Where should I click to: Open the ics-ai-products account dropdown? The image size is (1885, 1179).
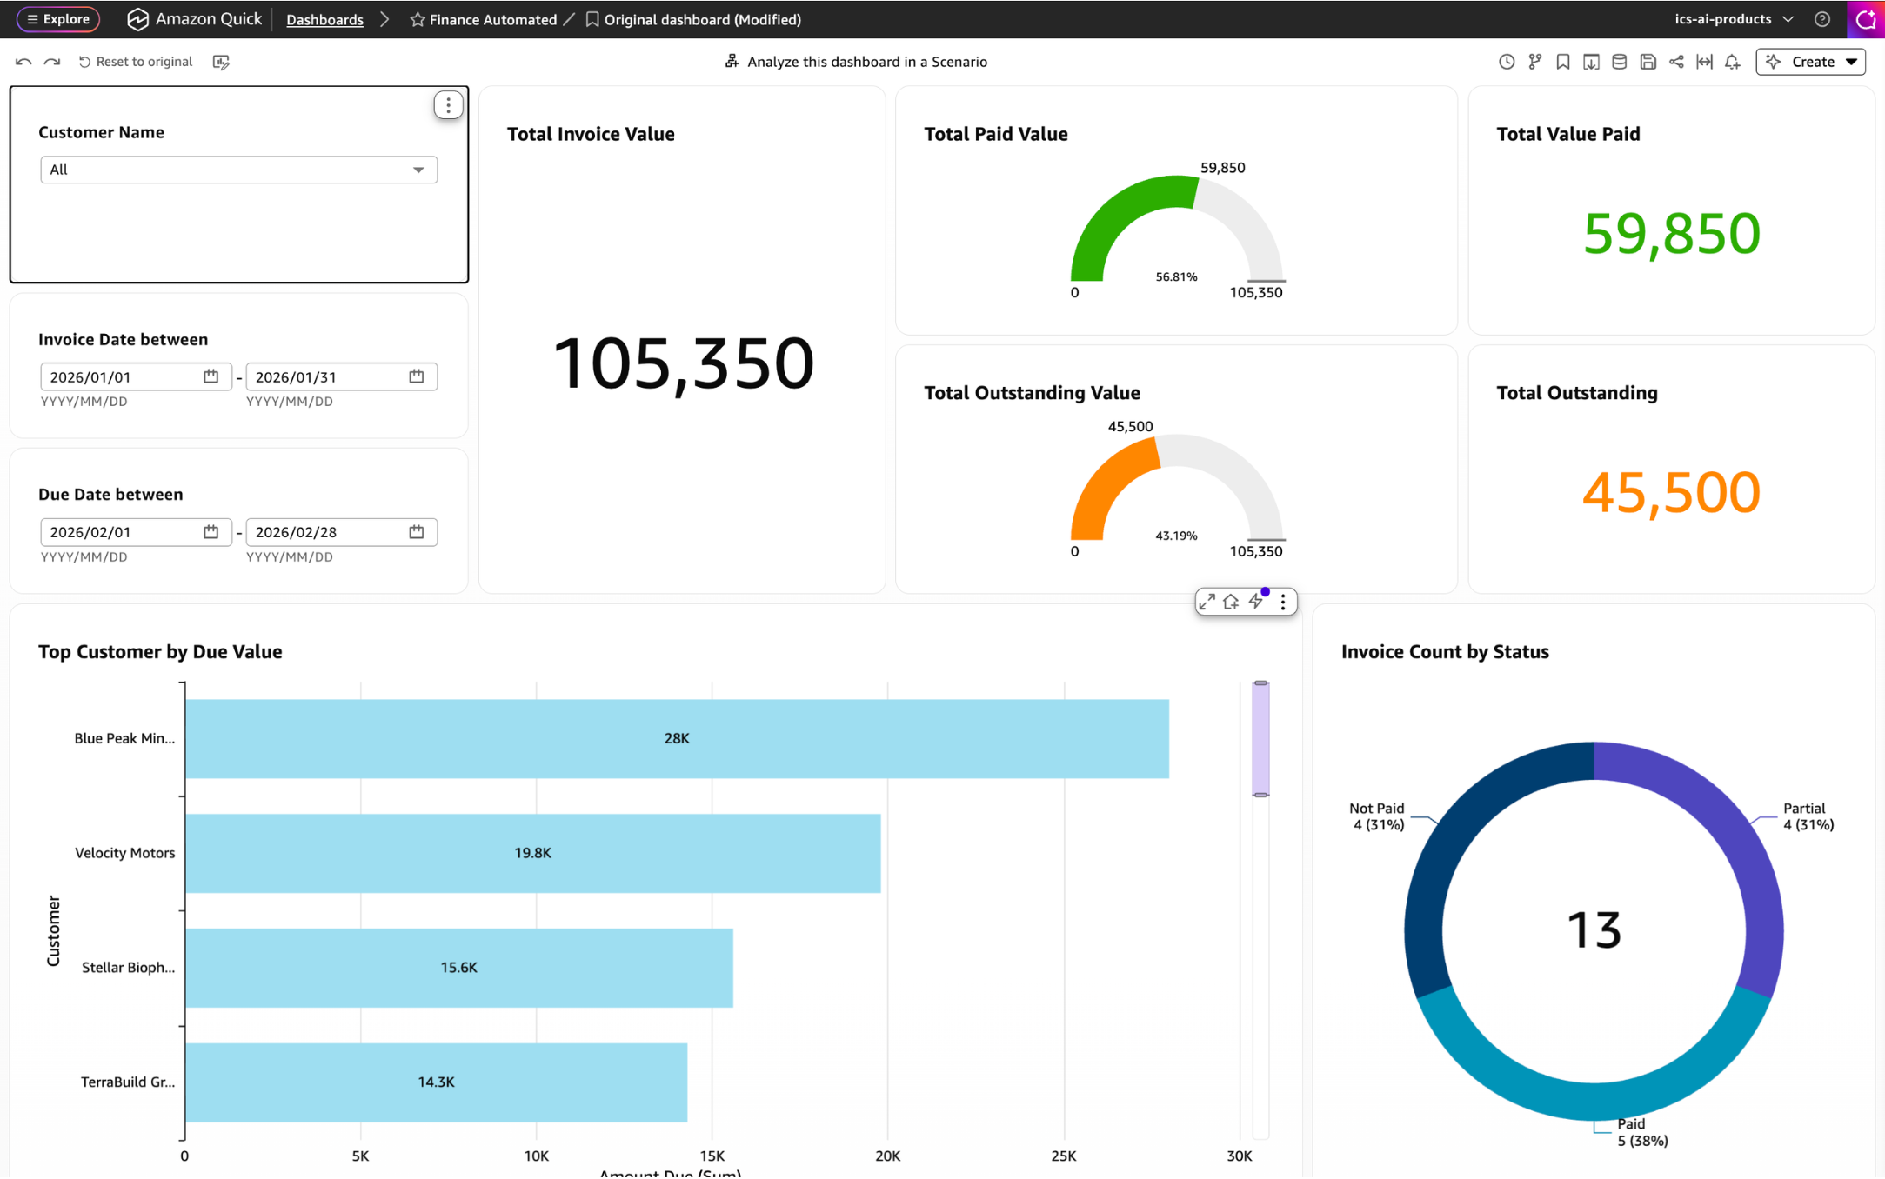(1734, 19)
